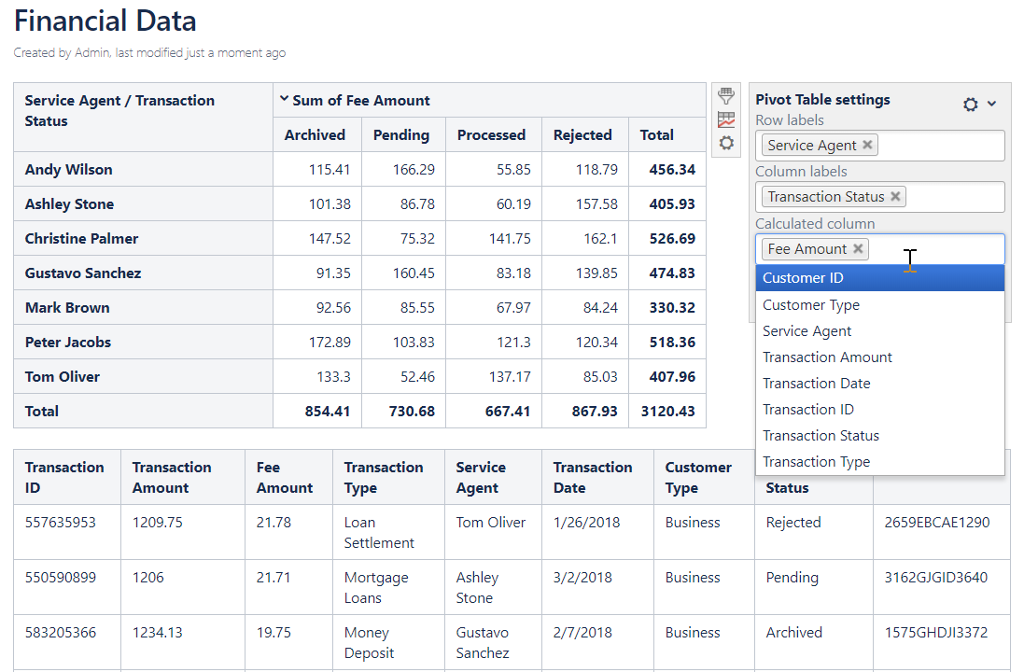This screenshot has width=1024, height=672.
Task: Remove the Fee Amount calculated column tag
Action: click(858, 249)
